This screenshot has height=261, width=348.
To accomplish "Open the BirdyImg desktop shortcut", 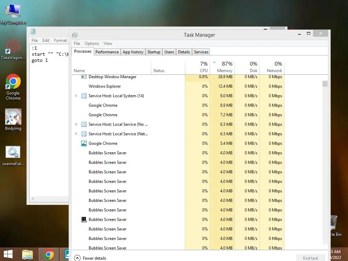I will (x=13, y=119).
